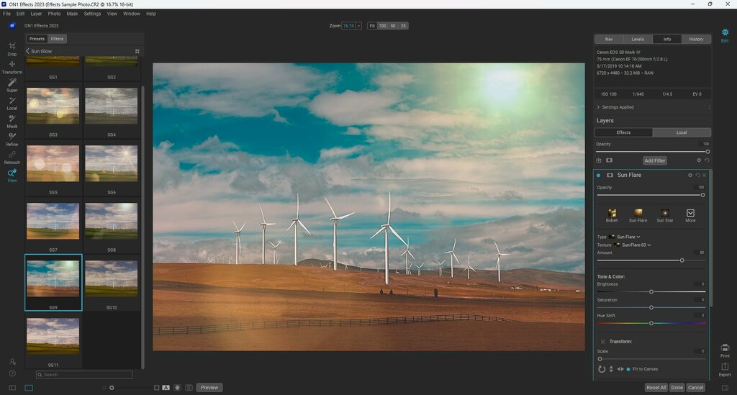Choose the Sun Star style icon
Viewport: 737px width, 395px height.
664,215
